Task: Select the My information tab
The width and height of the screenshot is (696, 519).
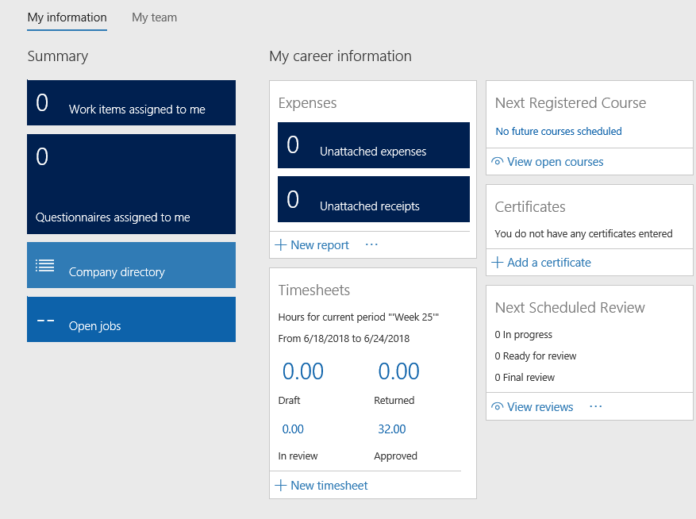Action: click(x=67, y=17)
